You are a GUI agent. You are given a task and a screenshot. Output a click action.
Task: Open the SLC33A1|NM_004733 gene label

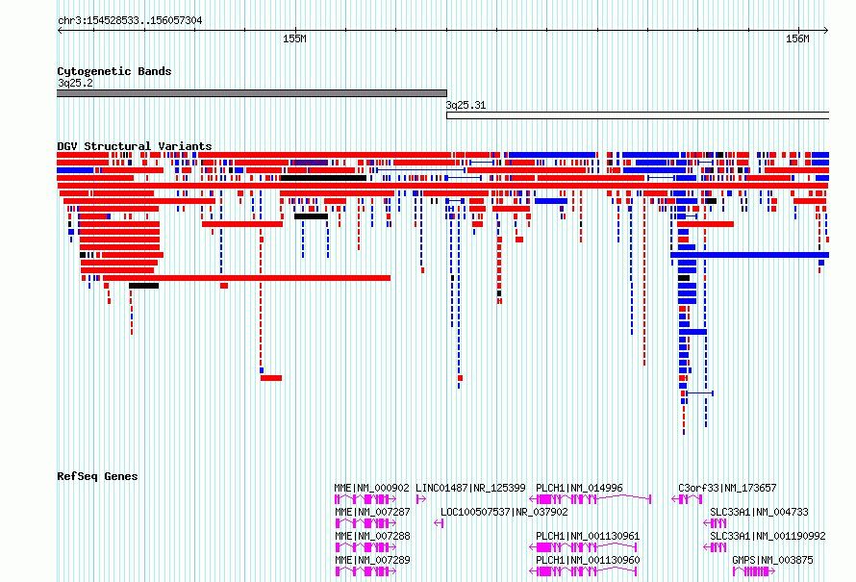pos(759,512)
